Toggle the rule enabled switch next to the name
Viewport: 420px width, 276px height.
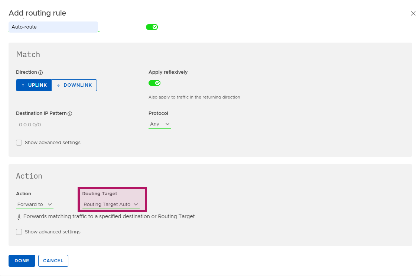click(152, 27)
